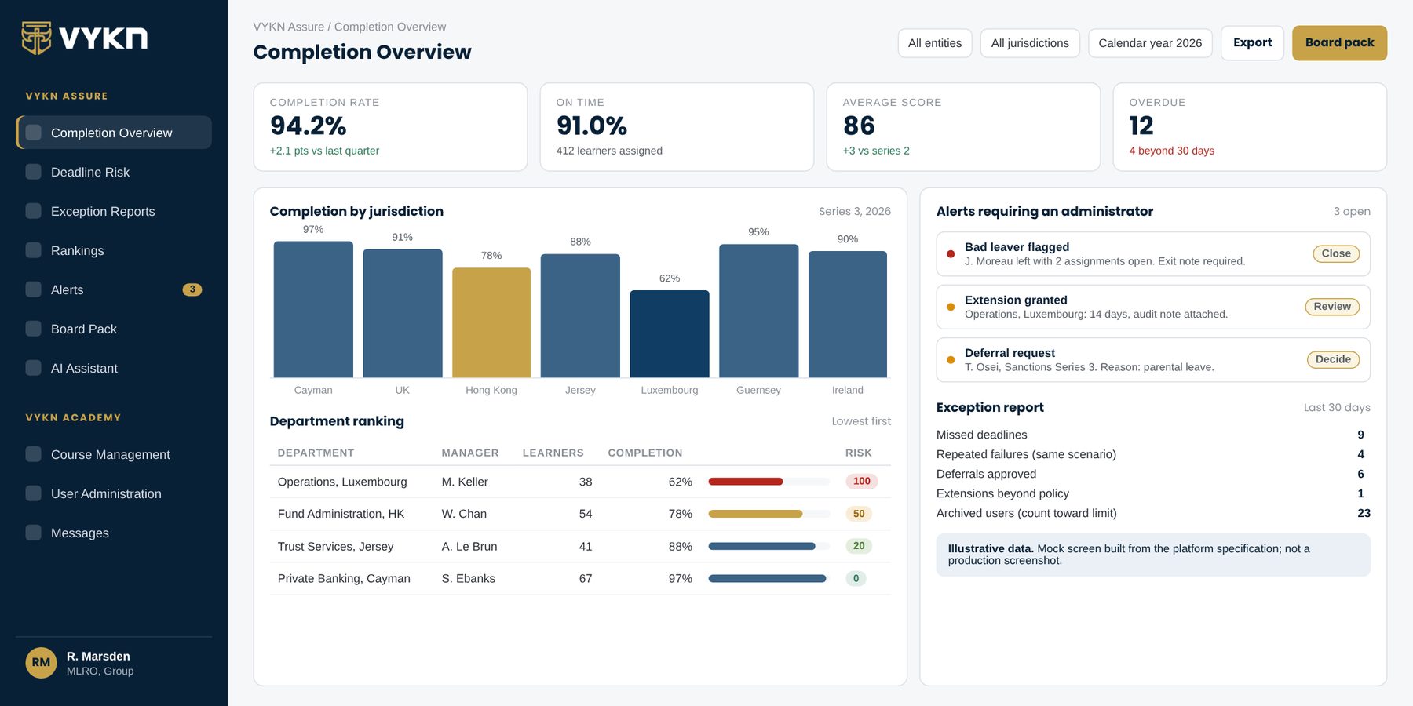The image size is (1413, 706).
Task: Select the Hong Kong 78% bar
Action: 491,322
